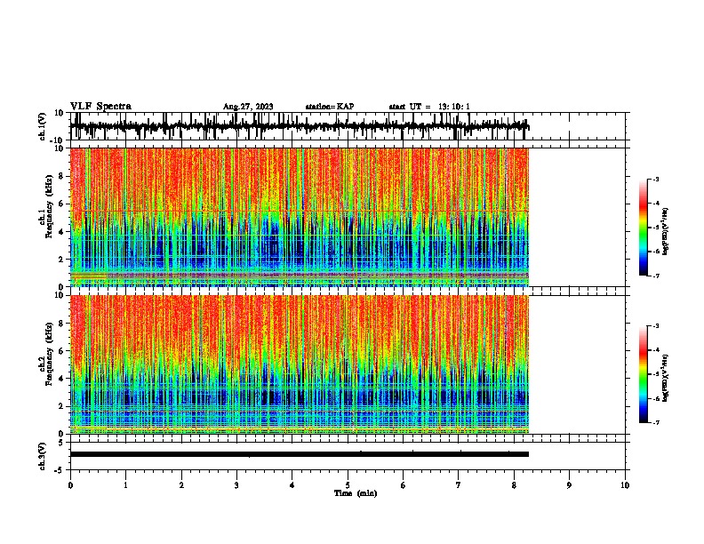Click the date label "Aug.27, 2023"
The image size is (704, 544).
[248, 107]
